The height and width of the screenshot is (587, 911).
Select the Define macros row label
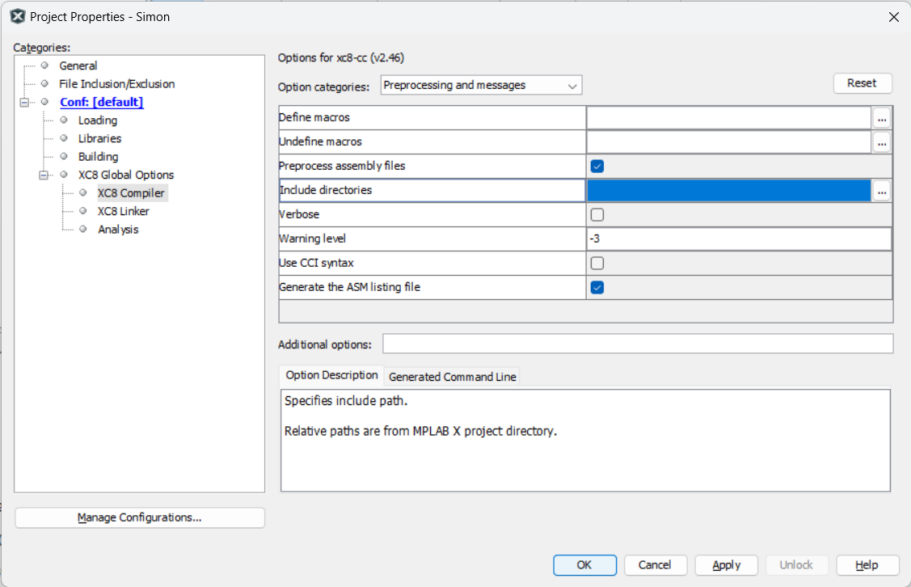432,118
